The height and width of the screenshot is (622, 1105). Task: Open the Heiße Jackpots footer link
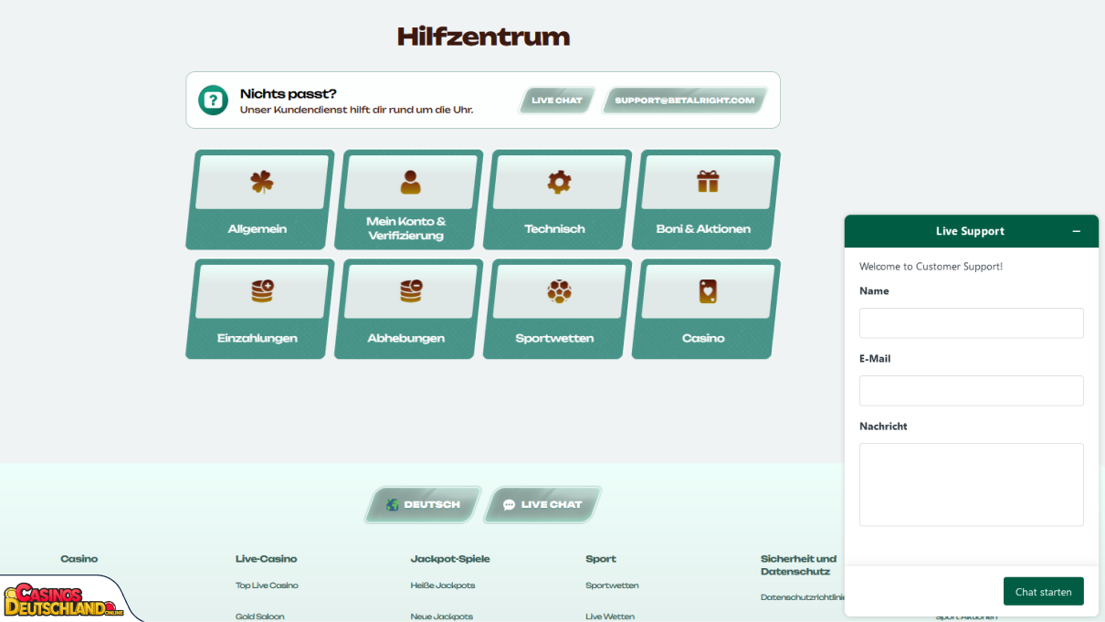[443, 585]
